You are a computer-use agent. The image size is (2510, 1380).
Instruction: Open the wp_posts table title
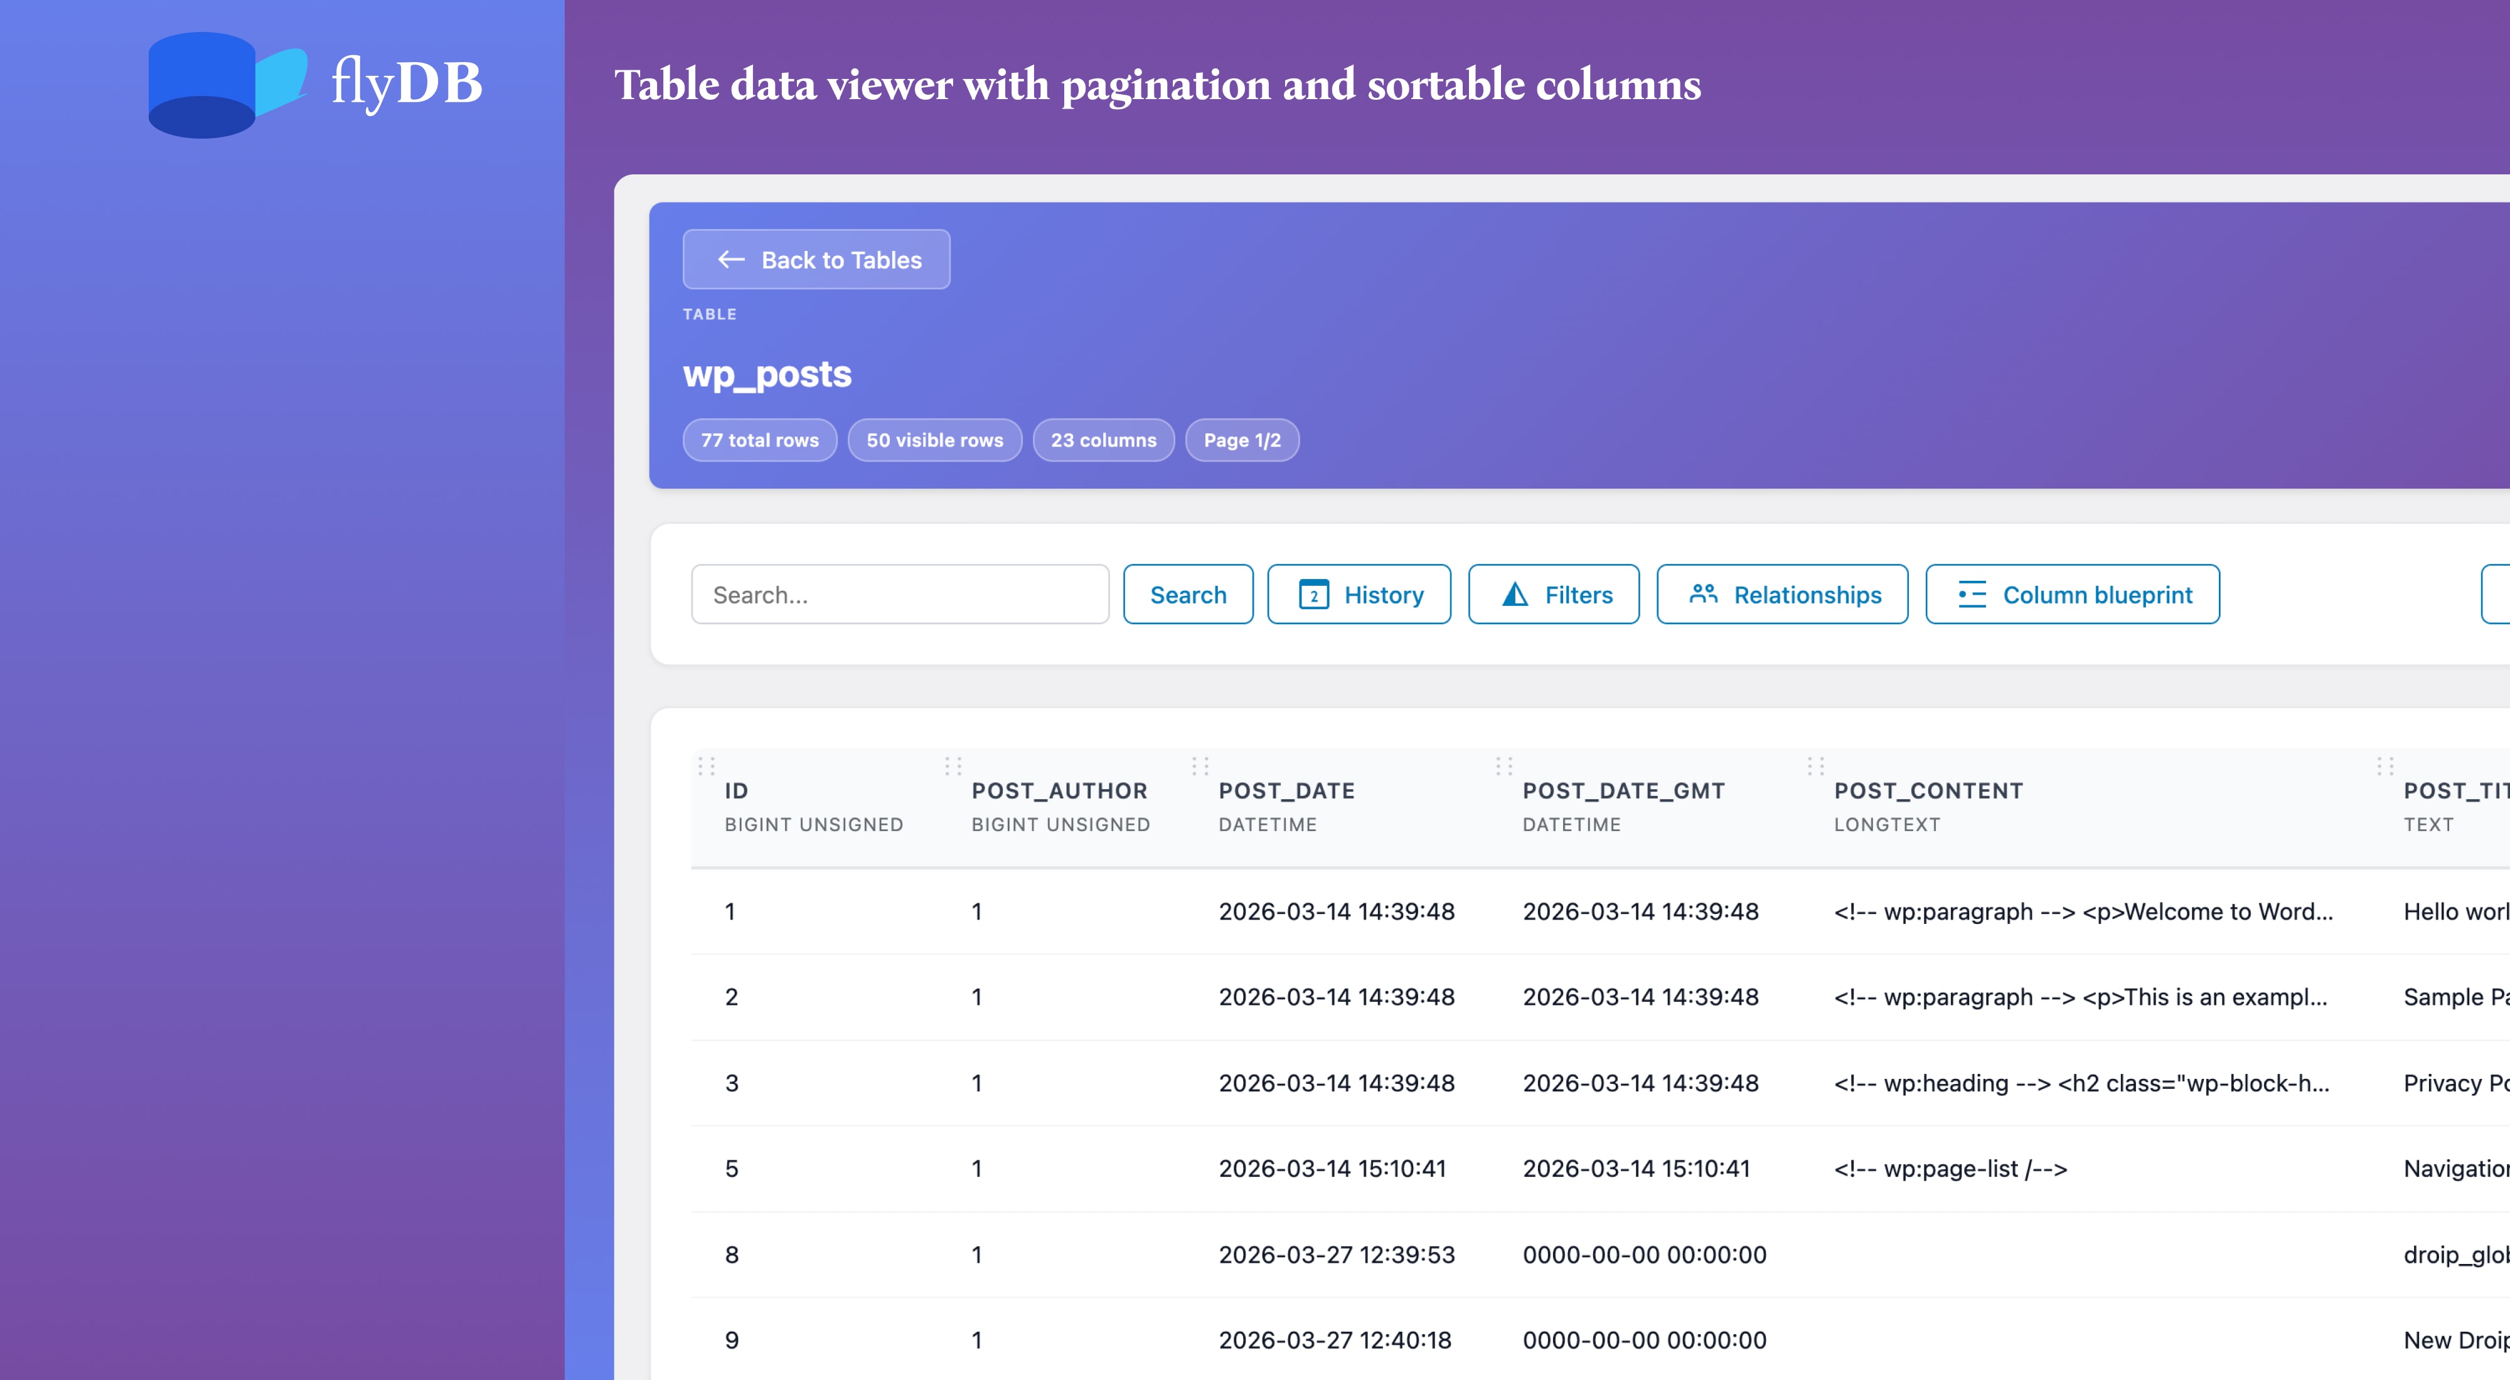click(x=768, y=374)
